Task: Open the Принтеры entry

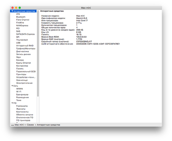Action: tap(21, 74)
